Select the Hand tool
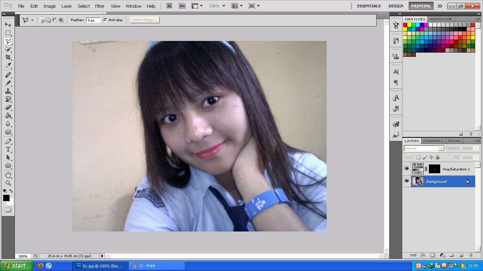Viewport: 483px width, 271px height. (8, 175)
